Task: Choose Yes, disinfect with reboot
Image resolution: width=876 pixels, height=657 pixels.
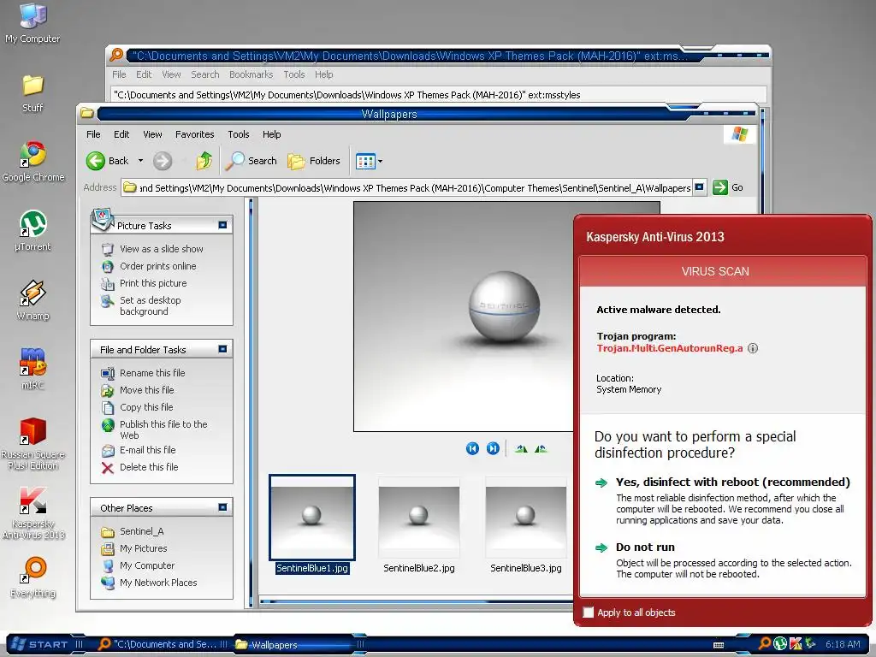Action: 732,482
